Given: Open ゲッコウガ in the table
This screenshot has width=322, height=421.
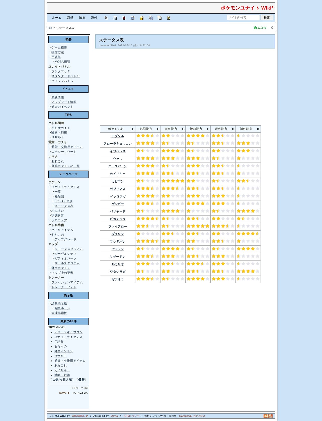Looking at the screenshot, I should click(118, 196).
